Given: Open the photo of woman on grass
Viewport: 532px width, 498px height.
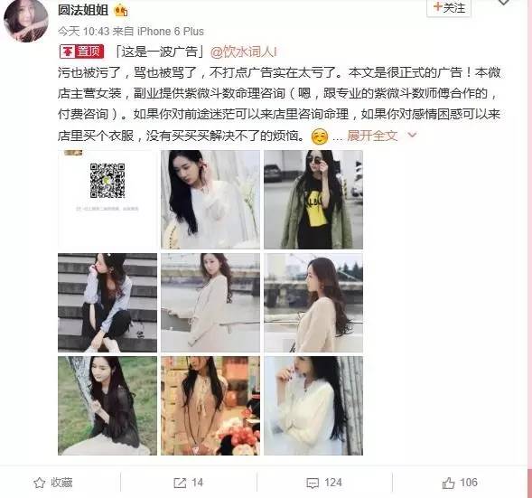Looking at the screenshot, I should [x=107, y=406].
